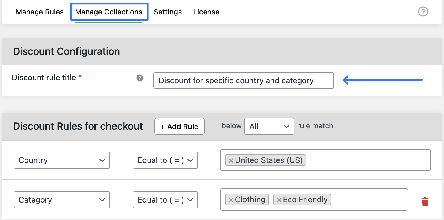The width and height of the screenshot is (444, 220).
Task: Click the Discount rule title help tooltip icon
Action: pos(140,78)
